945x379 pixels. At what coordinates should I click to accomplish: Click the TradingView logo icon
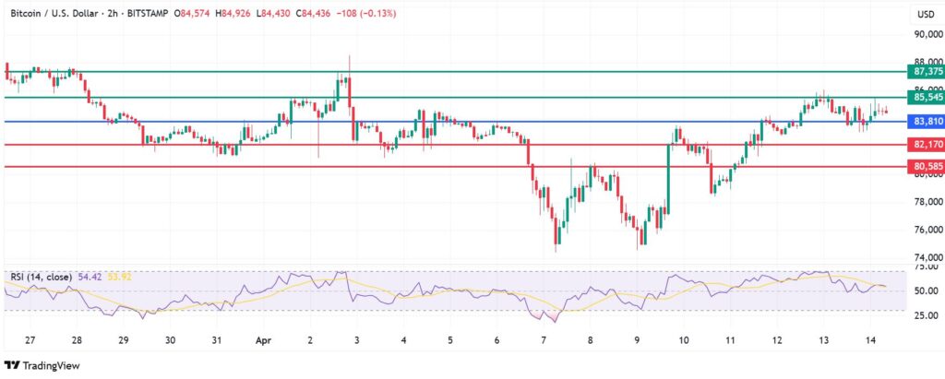(12, 365)
